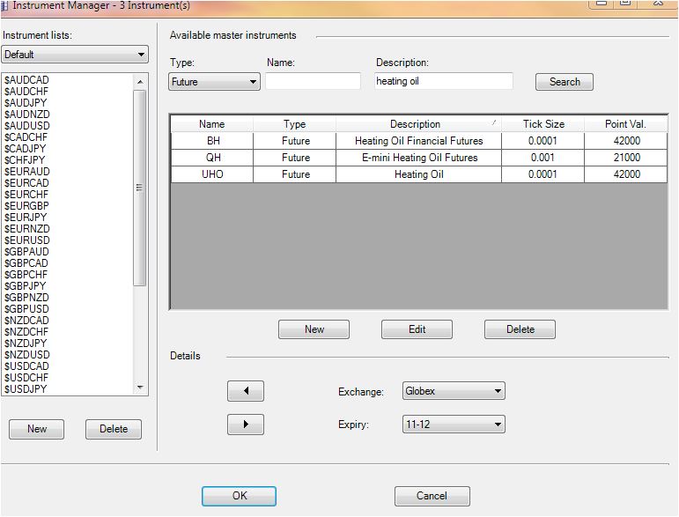Select the QH row in instruments table

(418, 158)
